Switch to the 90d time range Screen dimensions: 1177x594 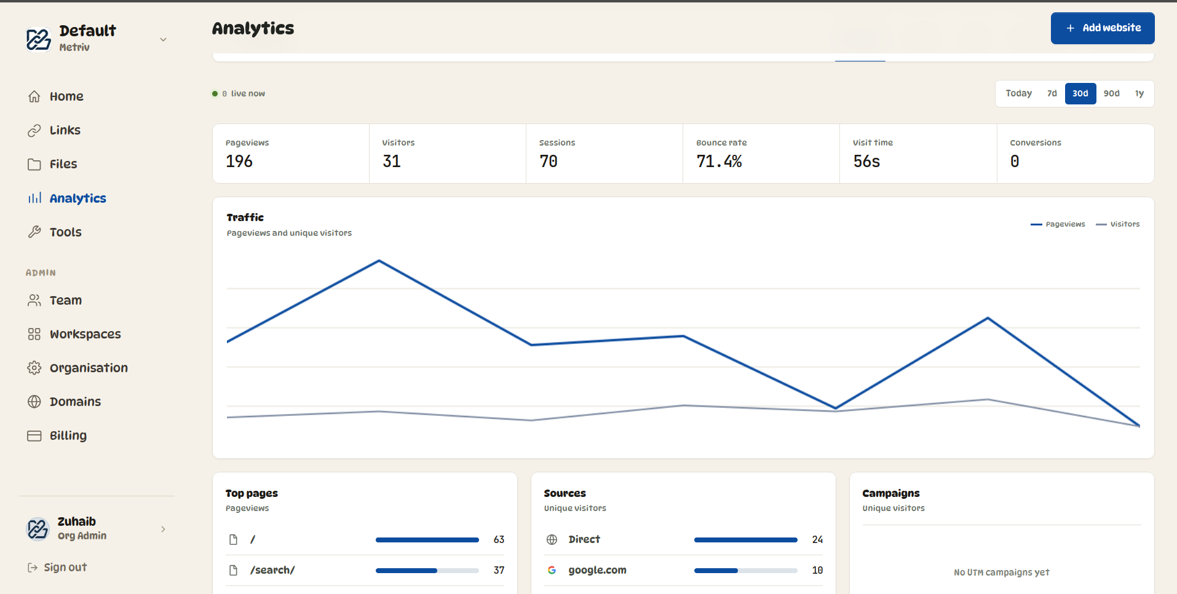pos(1111,93)
